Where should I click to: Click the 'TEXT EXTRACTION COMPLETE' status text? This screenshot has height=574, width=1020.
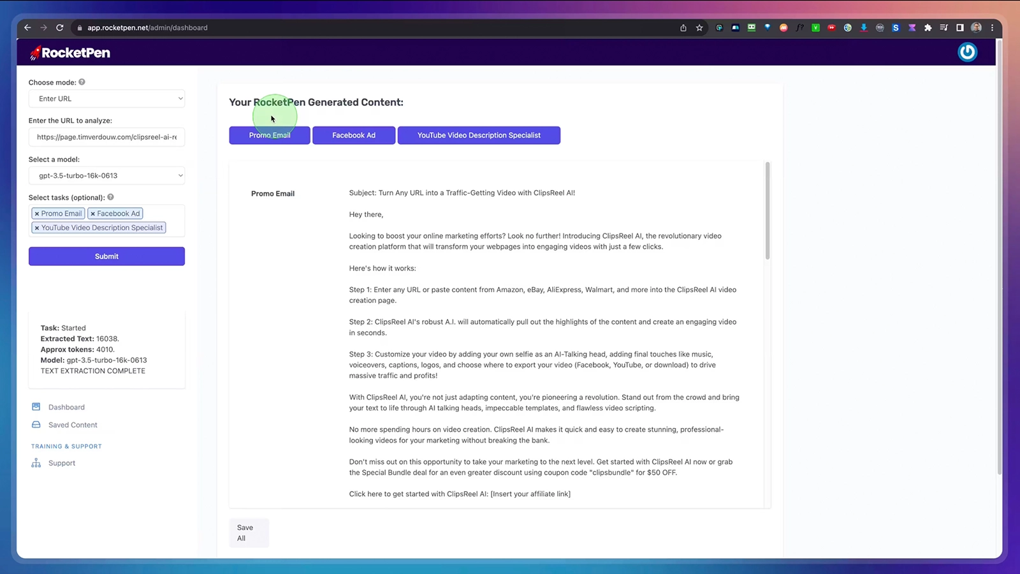click(x=93, y=371)
